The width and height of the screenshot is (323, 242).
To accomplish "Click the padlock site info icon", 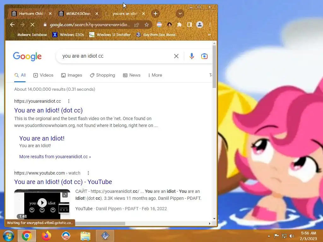I will point(45,25).
